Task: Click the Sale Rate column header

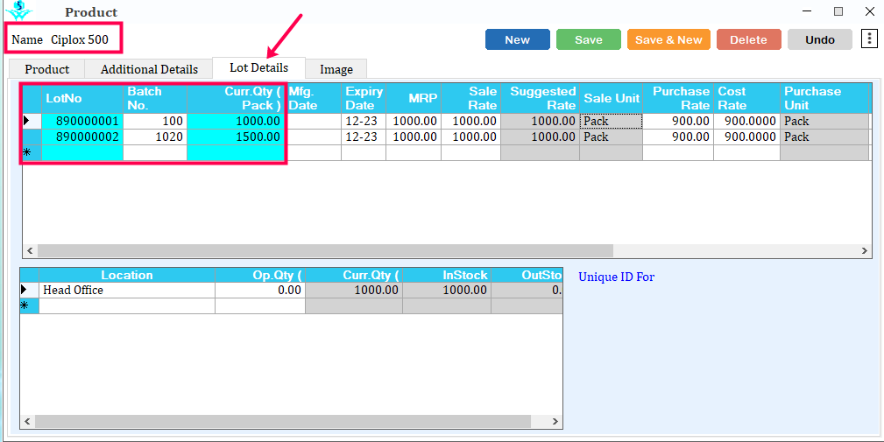Action: pos(470,98)
